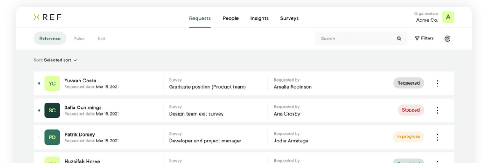
Task: Select the Reference request type pill
Action: (x=50, y=39)
